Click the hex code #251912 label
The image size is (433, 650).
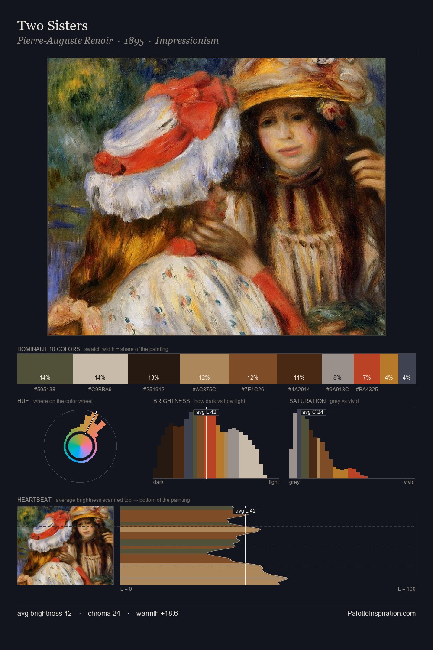click(154, 390)
